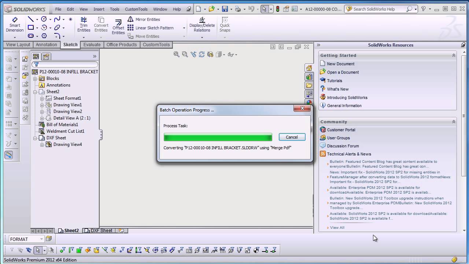Switch to the DXF Sheet tab

tap(98, 231)
